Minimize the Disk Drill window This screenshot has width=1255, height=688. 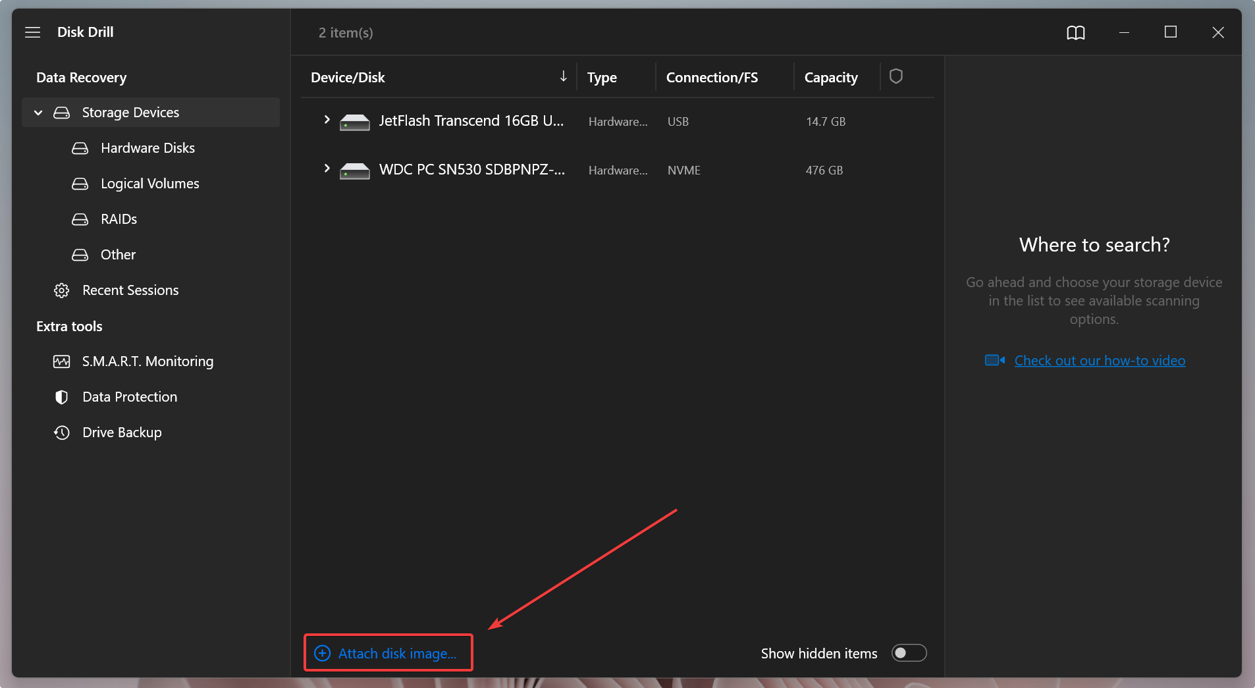(1124, 32)
